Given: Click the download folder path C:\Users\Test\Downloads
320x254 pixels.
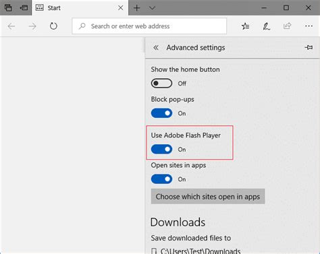Looking at the screenshot, I should click(x=201, y=251).
